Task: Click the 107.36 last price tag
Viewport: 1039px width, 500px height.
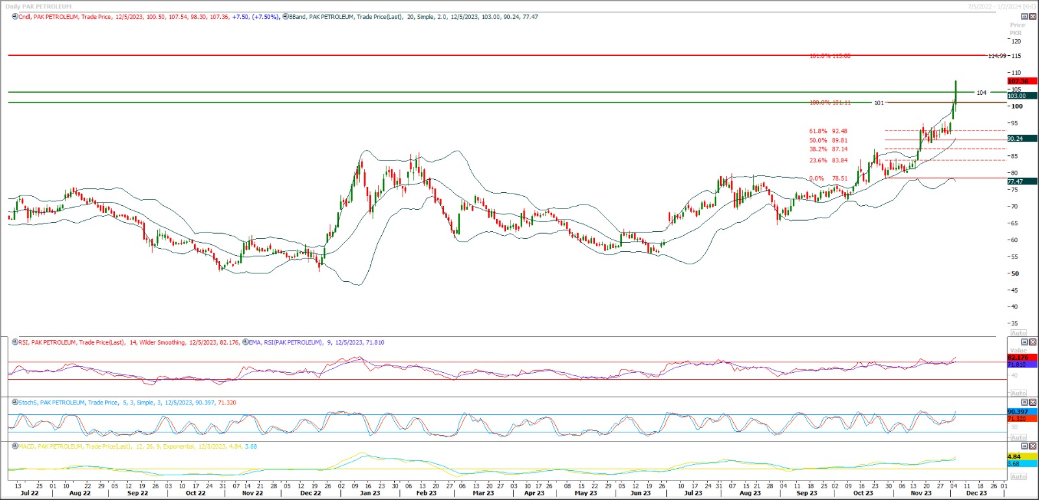Action: click(x=1022, y=81)
